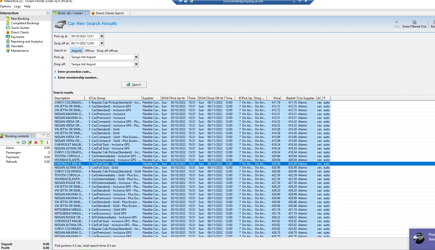Click the Search button
The width and height of the screenshot is (435, 250).
point(134,85)
